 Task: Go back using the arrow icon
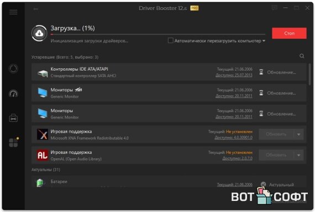[x=36, y=9]
